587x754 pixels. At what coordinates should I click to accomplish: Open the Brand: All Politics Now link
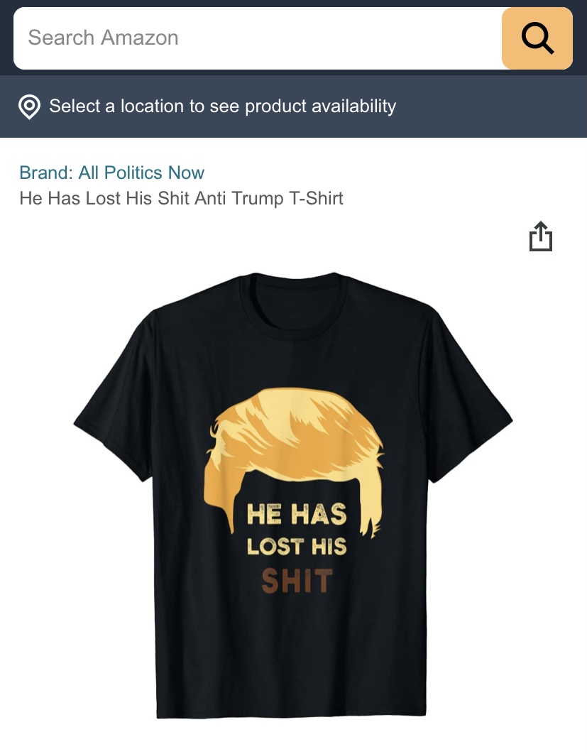[112, 173]
